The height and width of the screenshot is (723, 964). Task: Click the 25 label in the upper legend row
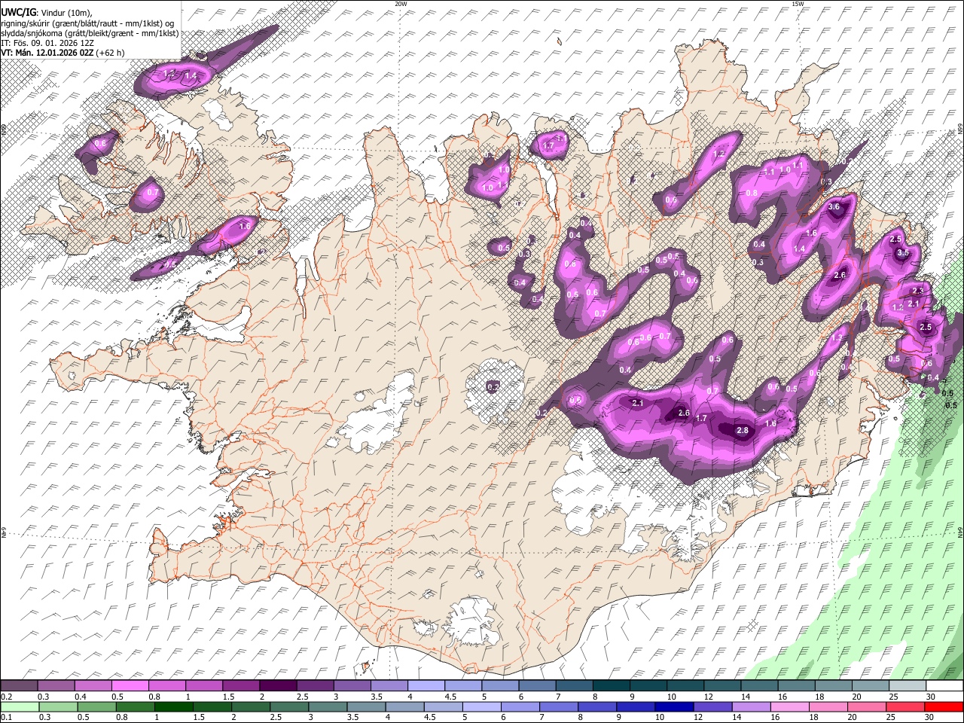coord(893,697)
